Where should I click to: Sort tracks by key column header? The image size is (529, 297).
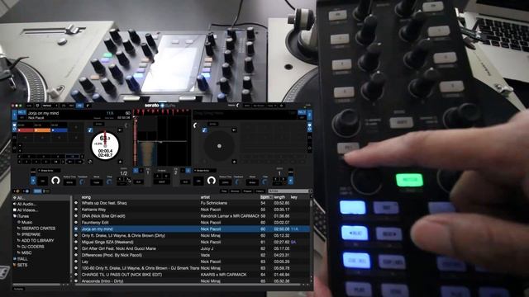(x=294, y=197)
